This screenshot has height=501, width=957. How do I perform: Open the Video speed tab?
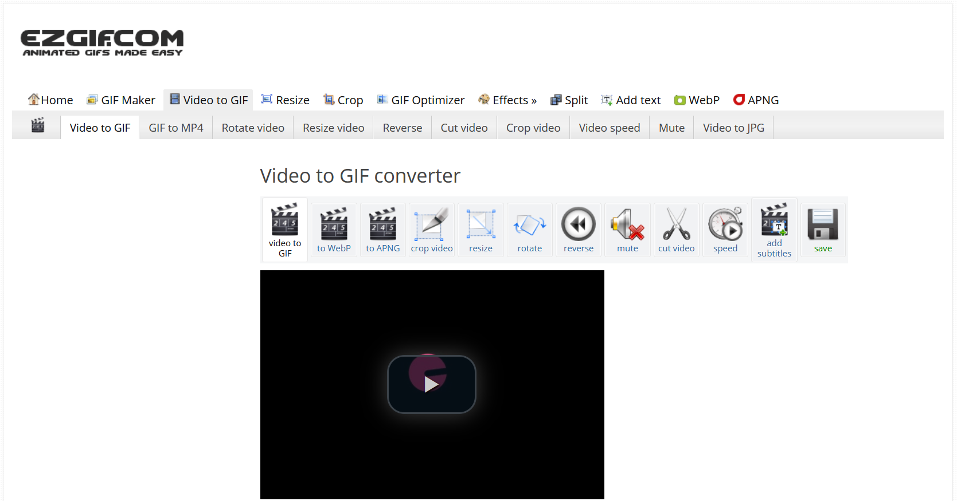pos(609,128)
